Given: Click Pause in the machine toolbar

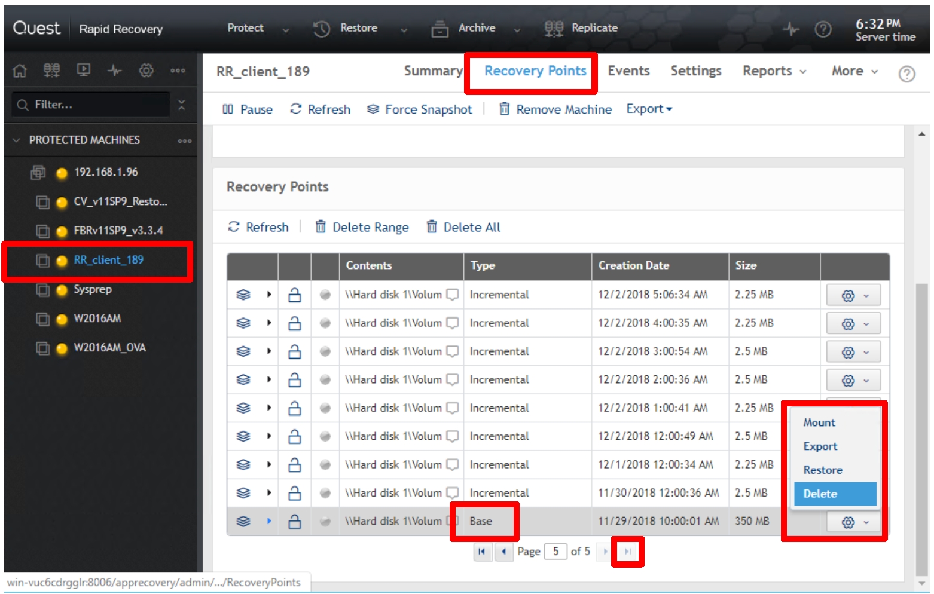Looking at the screenshot, I should (x=248, y=109).
